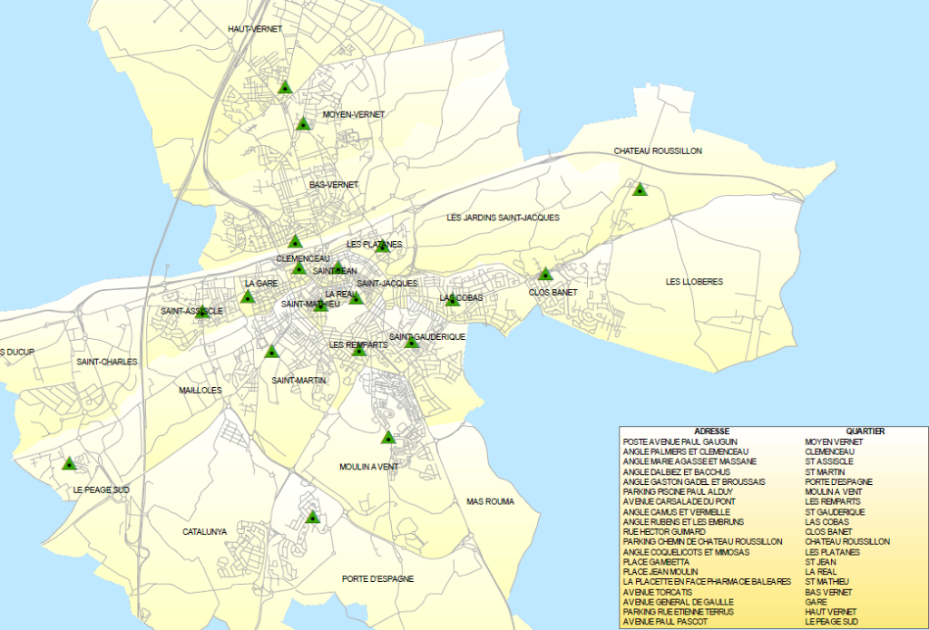
Task: Select the marker beside the Moyen-Vernet label
Action: pos(303,123)
